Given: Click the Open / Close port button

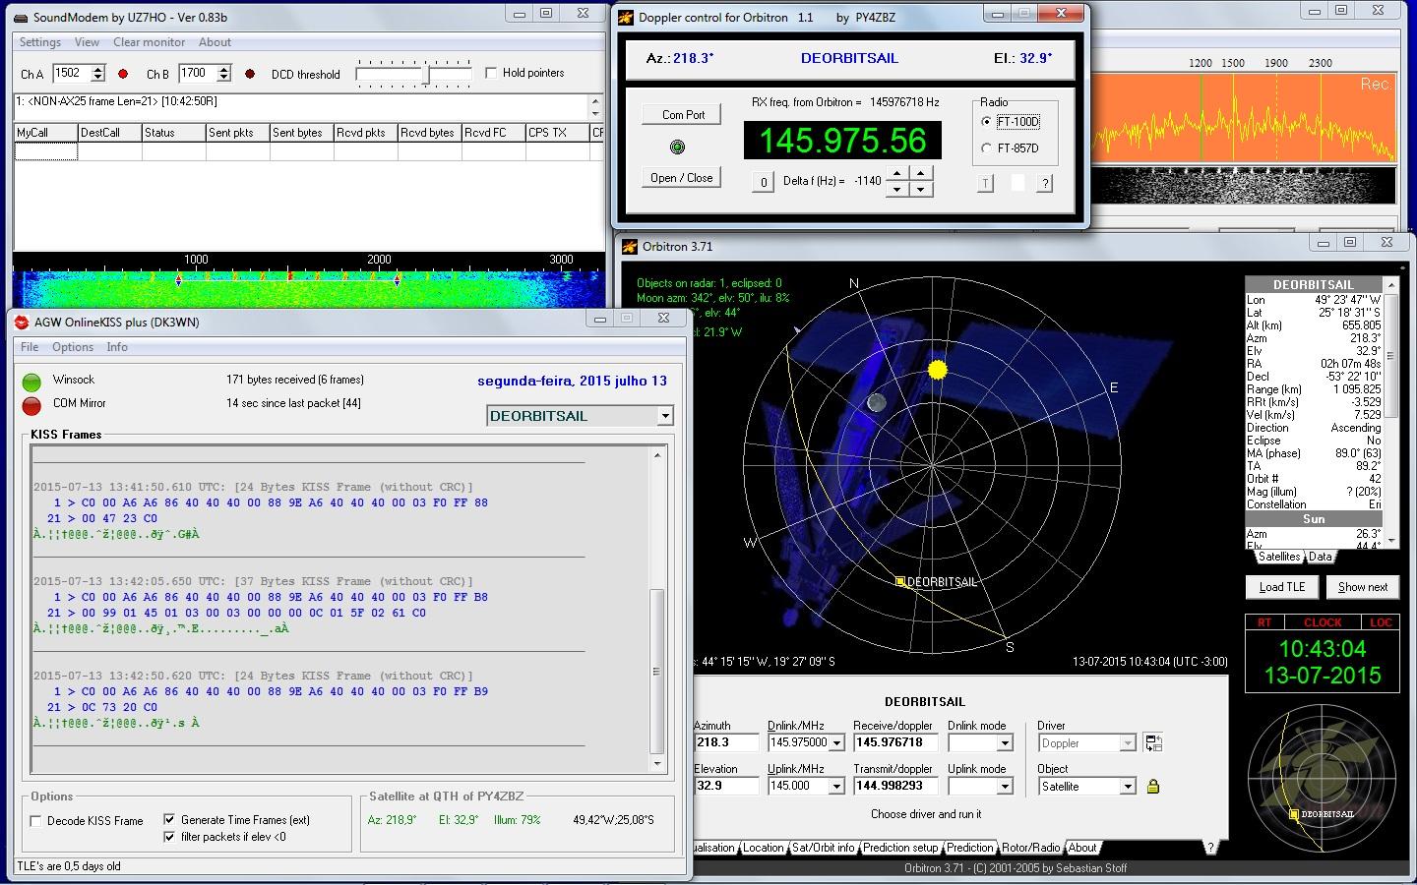Looking at the screenshot, I should point(681,178).
